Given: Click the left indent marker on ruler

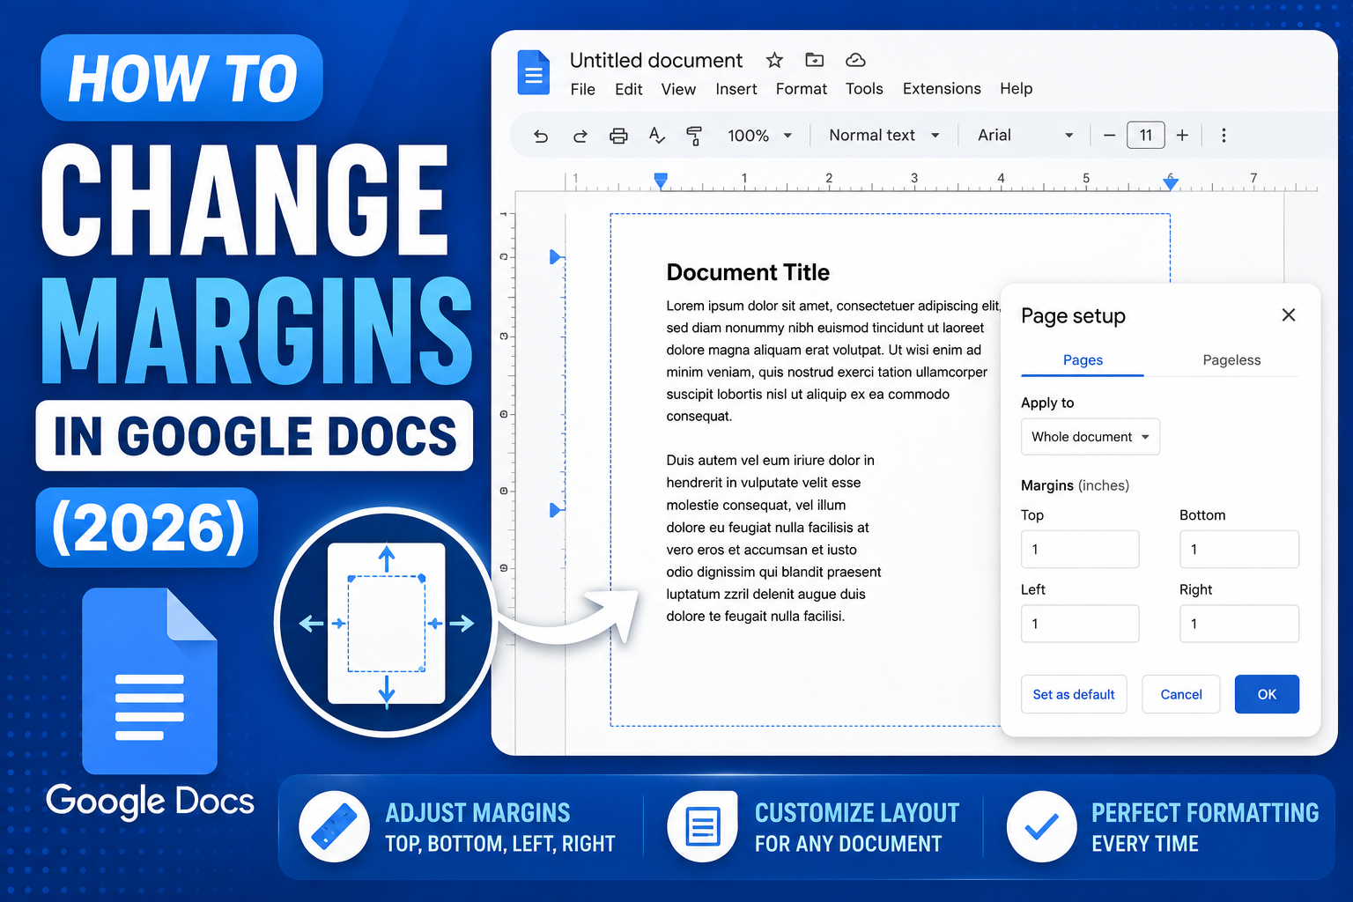Looking at the screenshot, I should (x=661, y=181).
